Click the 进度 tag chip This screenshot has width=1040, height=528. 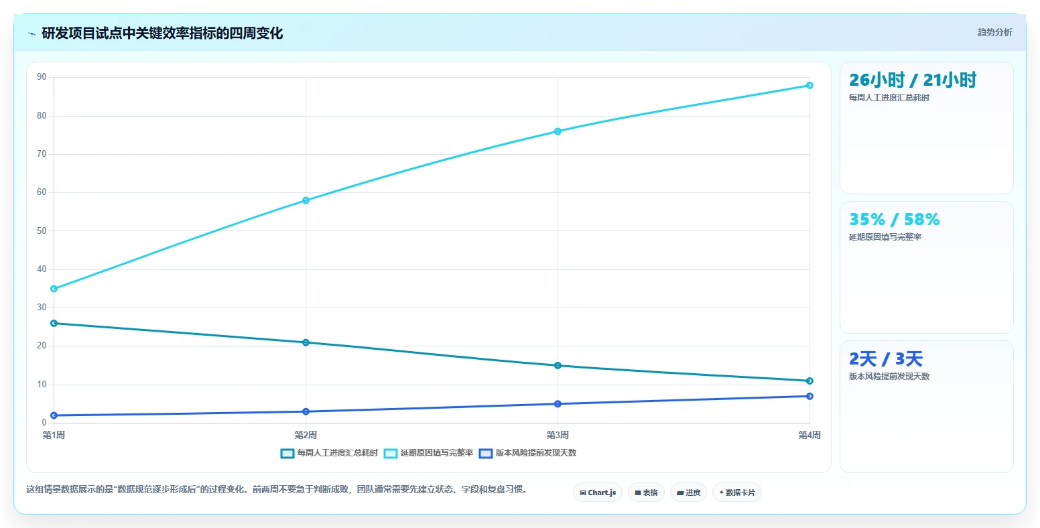[688, 492]
